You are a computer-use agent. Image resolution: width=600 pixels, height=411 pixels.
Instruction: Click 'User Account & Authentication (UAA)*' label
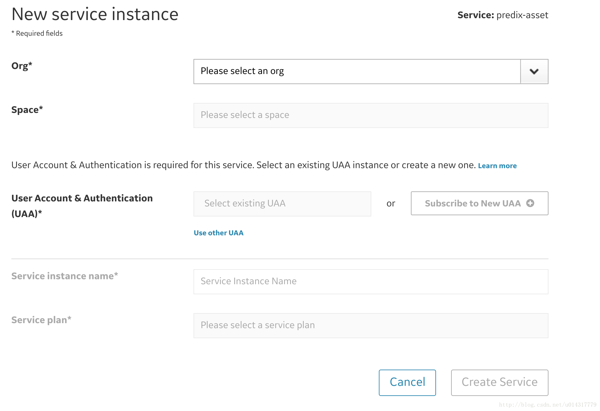pos(82,206)
